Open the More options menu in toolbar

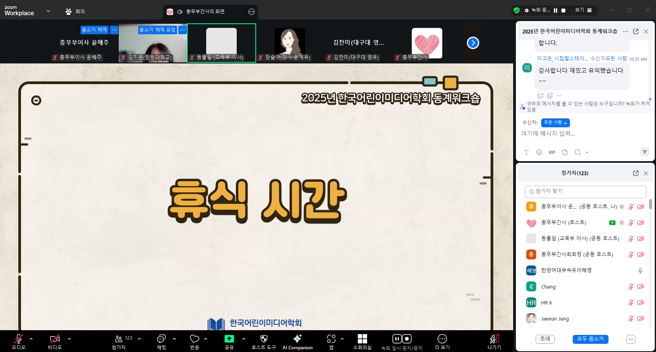(x=442, y=339)
